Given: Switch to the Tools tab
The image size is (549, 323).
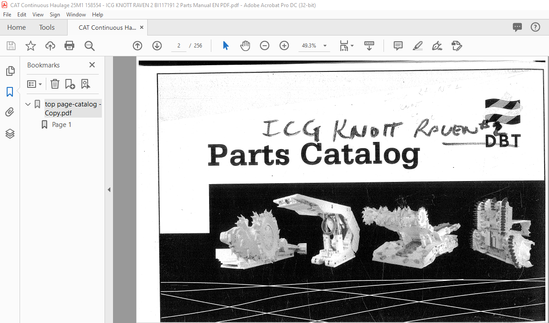Looking at the screenshot, I should point(47,28).
